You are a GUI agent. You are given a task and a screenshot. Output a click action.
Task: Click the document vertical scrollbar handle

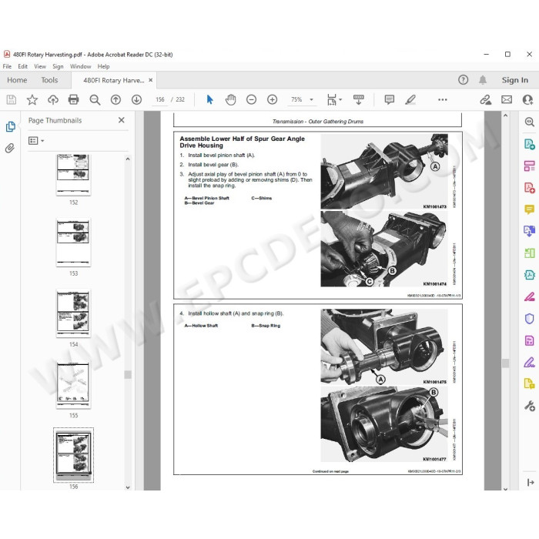pyautogui.click(x=505, y=363)
